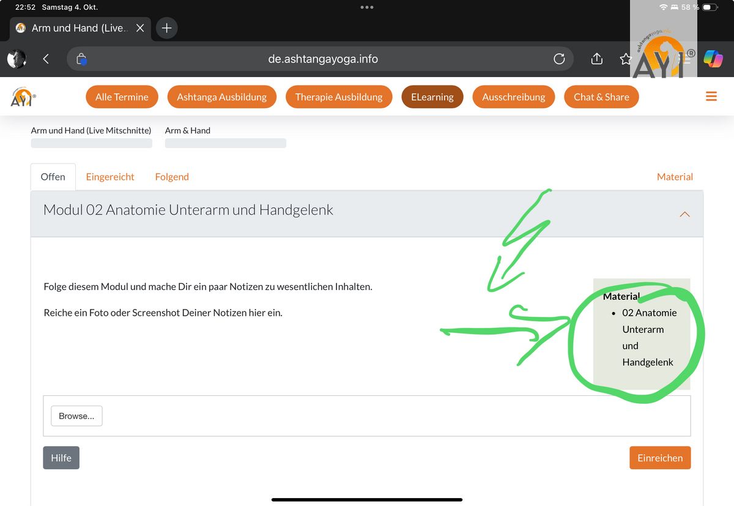Open the orange hamburger site menu
The width and height of the screenshot is (734, 506).
[711, 97]
